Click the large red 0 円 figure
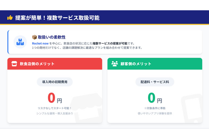209x139 pixels. (55, 98)
